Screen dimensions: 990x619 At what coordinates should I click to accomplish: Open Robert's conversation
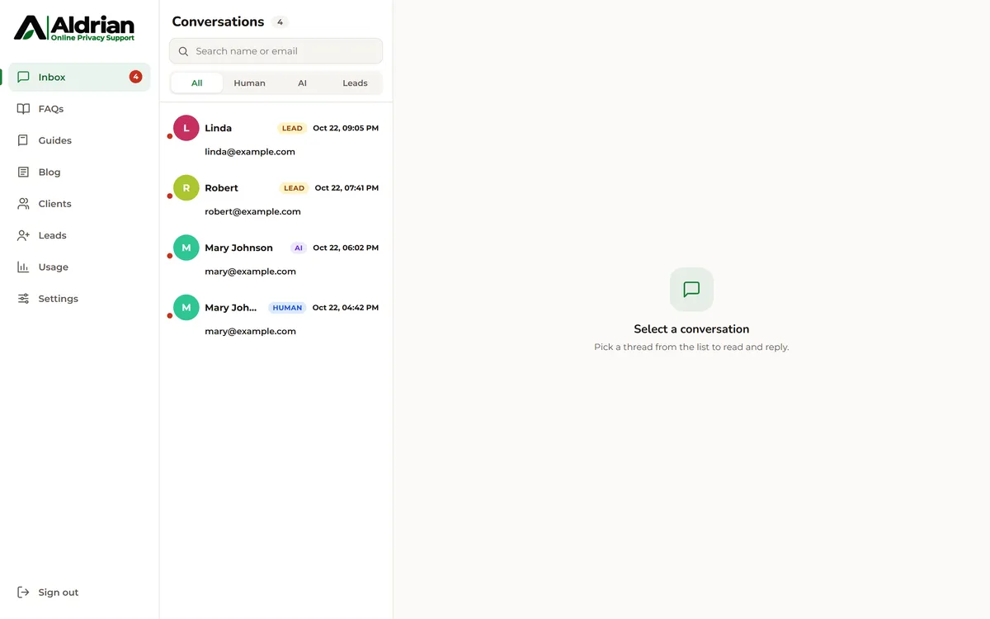point(276,196)
